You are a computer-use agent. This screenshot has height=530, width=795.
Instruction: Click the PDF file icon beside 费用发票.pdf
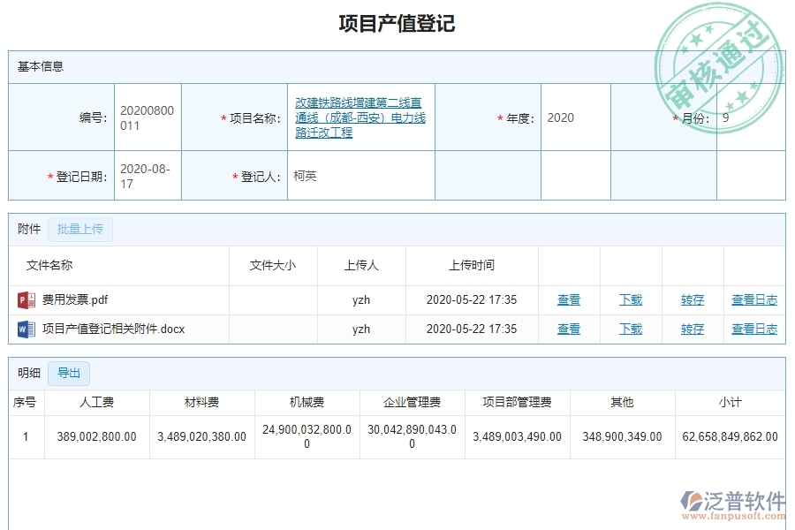[x=25, y=299]
